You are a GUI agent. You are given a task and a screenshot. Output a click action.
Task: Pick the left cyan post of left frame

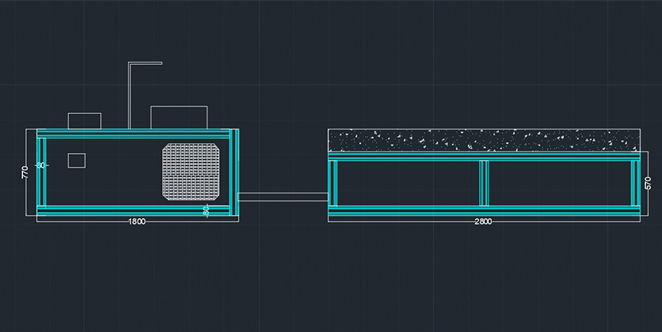pyautogui.click(x=41, y=172)
